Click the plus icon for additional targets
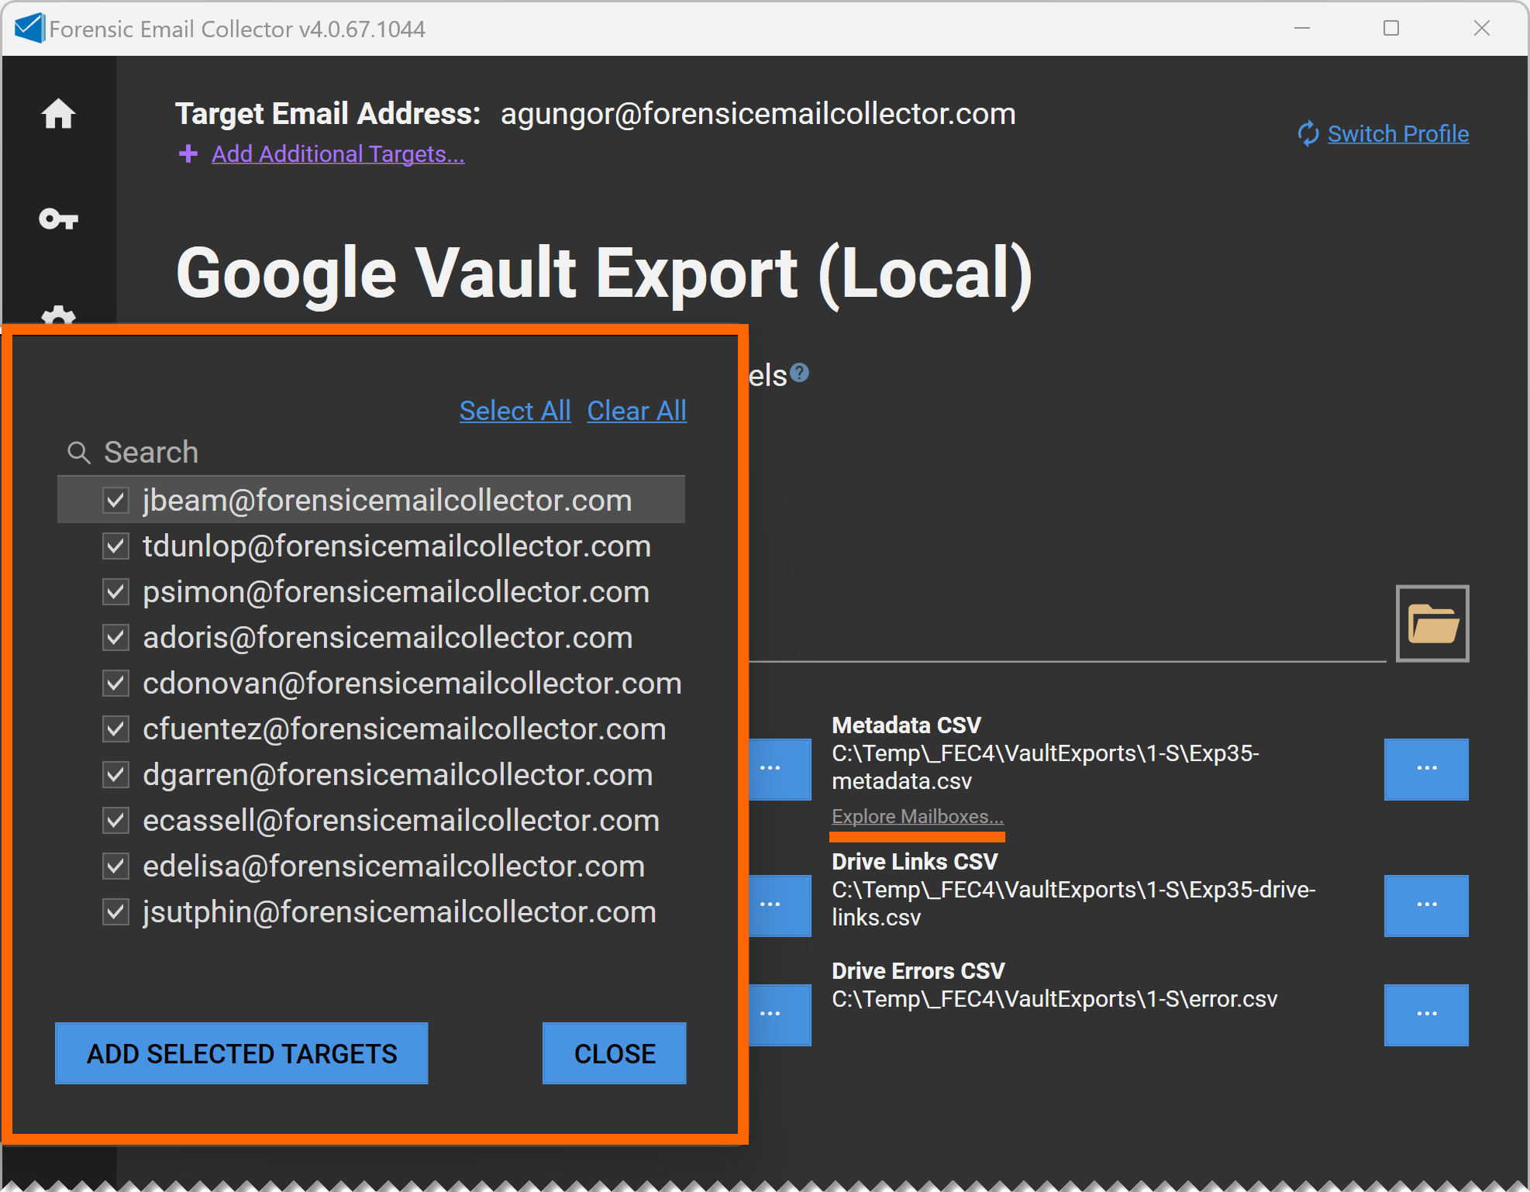The height and width of the screenshot is (1192, 1530). (x=188, y=153)
